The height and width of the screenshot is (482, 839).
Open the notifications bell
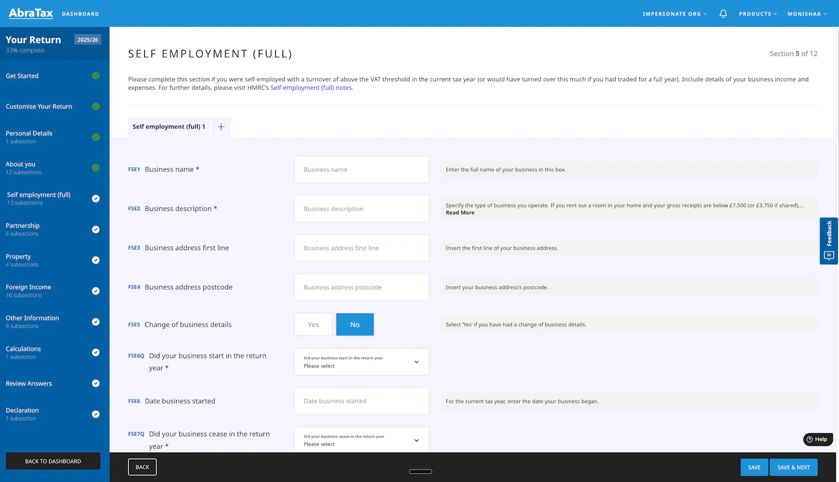(723, 14)
